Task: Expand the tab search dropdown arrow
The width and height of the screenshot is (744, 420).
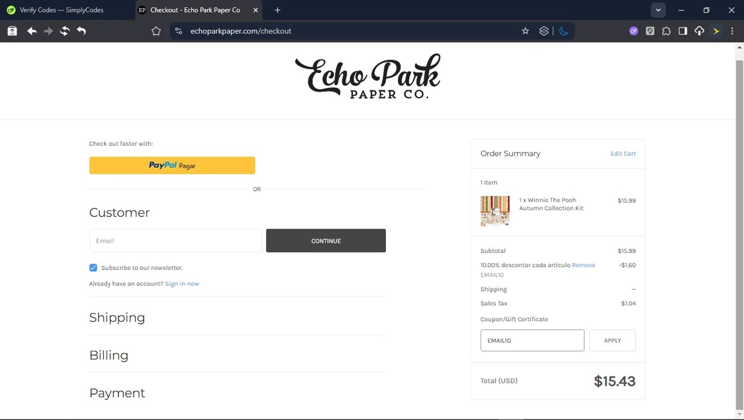Action: click(x=658, y=10)
